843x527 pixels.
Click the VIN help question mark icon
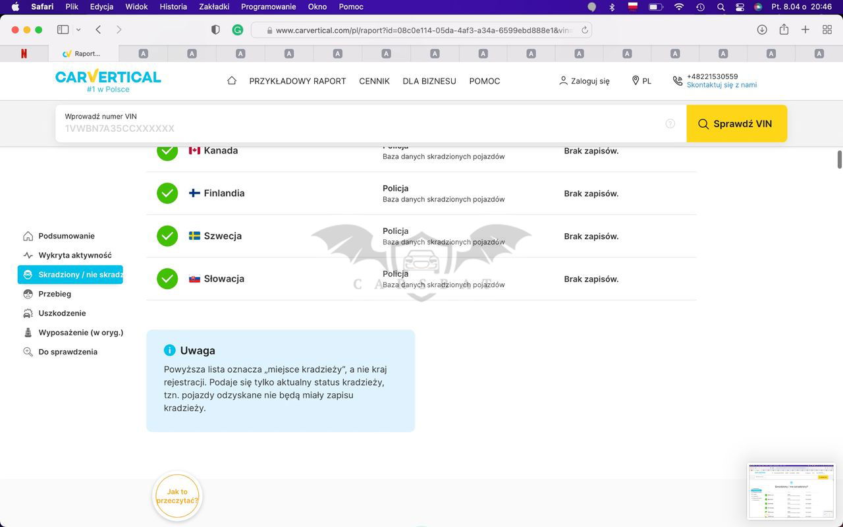pos(670,124)
